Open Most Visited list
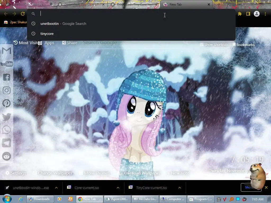The image size is (271, 203). (x=26, y=43)
